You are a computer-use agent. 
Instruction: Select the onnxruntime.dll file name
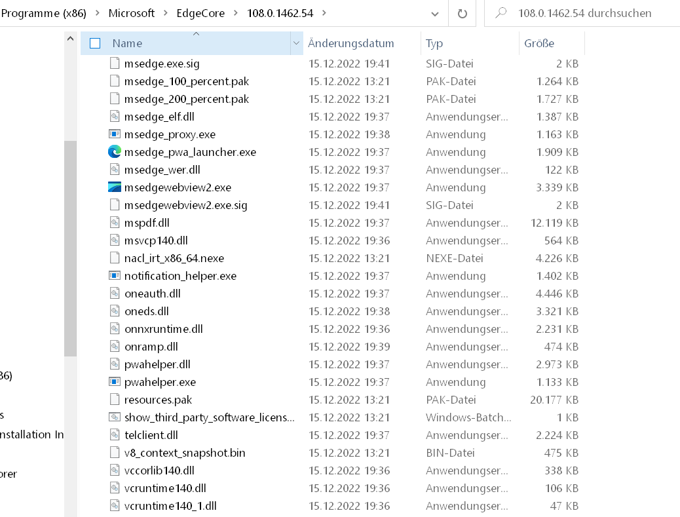pyautogui.click(x=164, y=329)
